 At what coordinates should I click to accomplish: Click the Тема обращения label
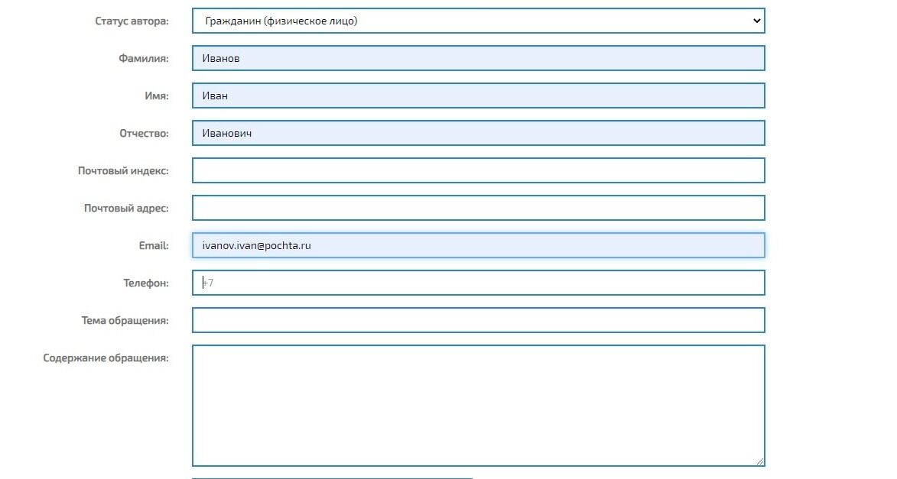pyautogui.click(x=125, y=321)
